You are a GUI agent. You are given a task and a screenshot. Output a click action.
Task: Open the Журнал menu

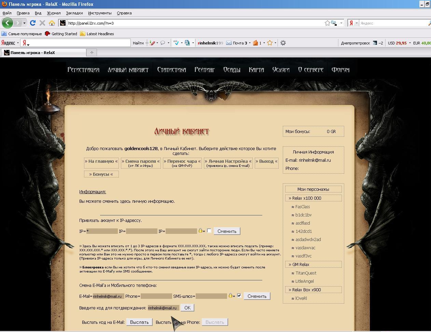point(54,13)
